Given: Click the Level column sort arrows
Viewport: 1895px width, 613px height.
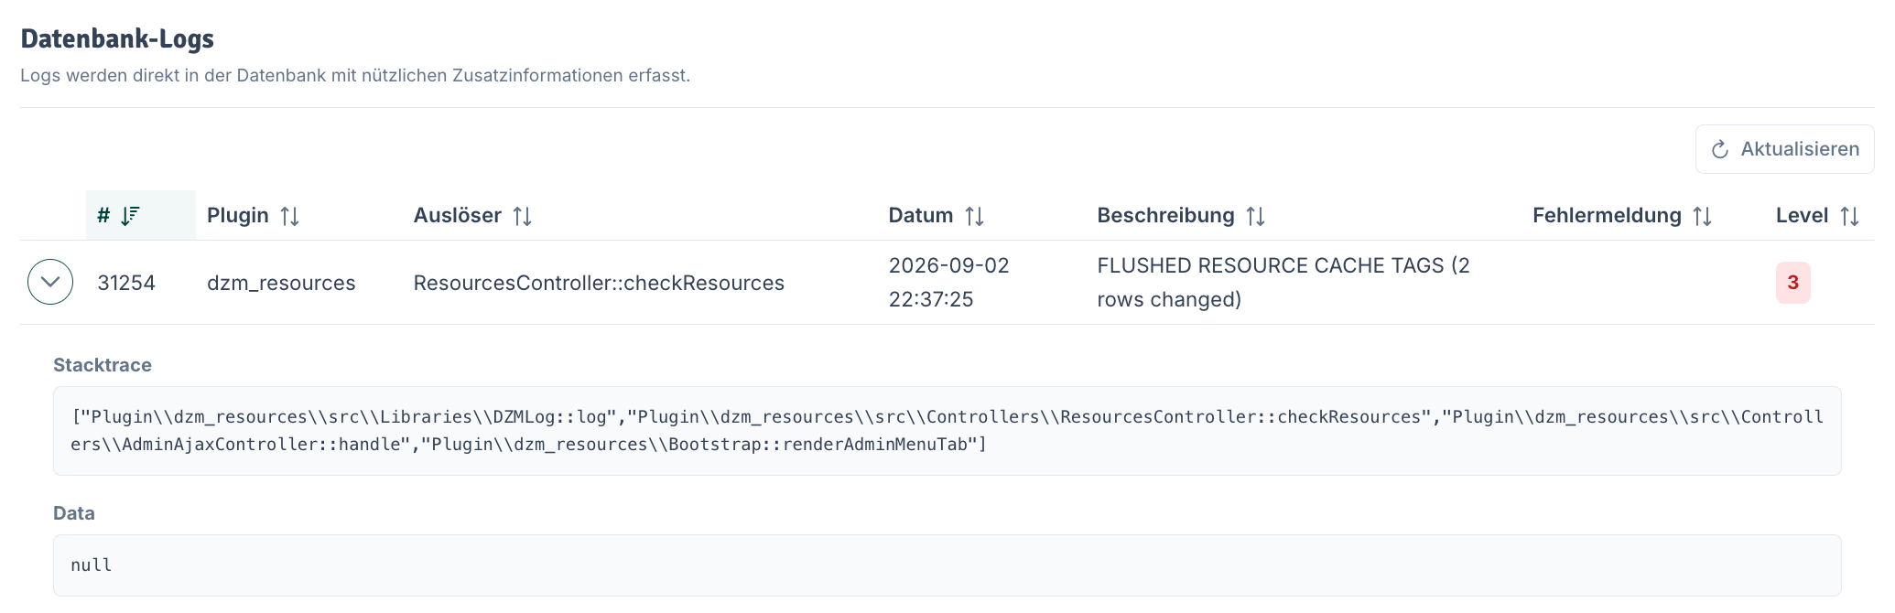Looking at the screenshot, I should click(1849, 216).
